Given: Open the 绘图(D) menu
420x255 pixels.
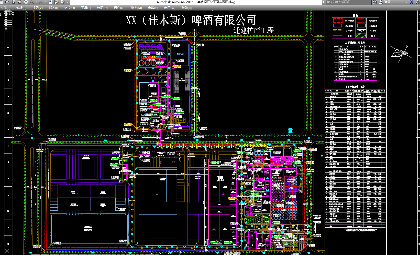Looking at the screenshot, I should [x=102, y=8].
